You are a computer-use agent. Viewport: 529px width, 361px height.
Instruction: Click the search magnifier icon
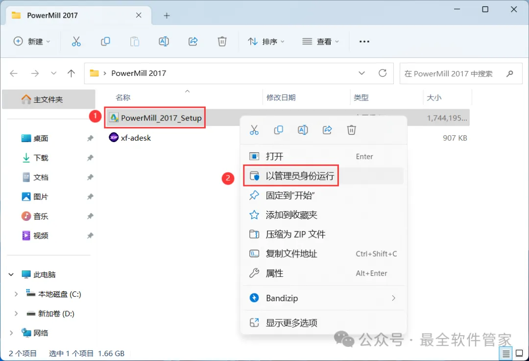click(510, 73)
